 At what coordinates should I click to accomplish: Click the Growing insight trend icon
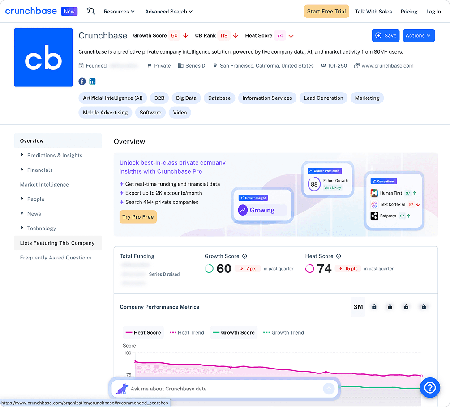click(x=243, y=210)
